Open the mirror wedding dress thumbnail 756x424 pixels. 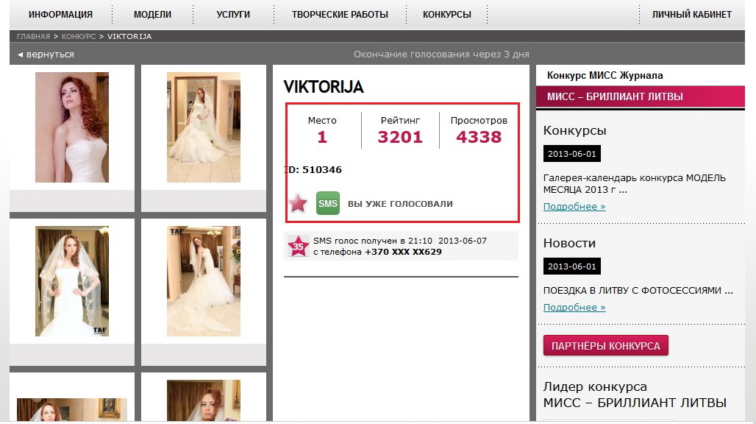tap(204, 127)
